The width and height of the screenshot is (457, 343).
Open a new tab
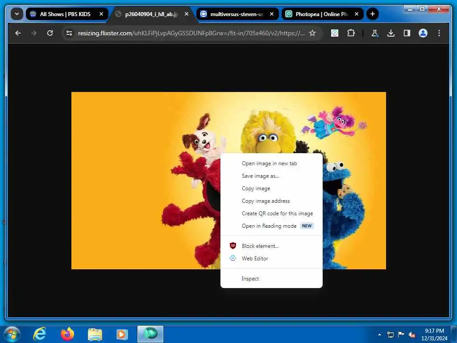point(373,14)
